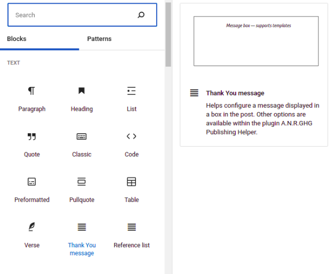Click the 'TEXT' category heading
Viewport: 329px width, 274px height.
tap(13, 63)
